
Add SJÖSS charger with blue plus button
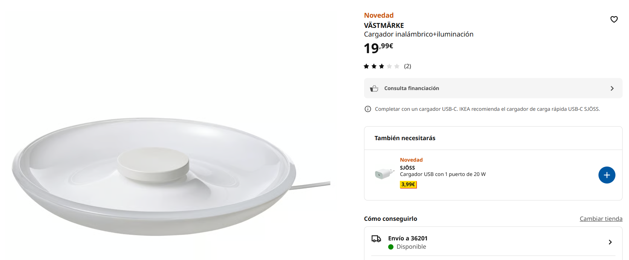pyautogui.click(x=607, y=175)
